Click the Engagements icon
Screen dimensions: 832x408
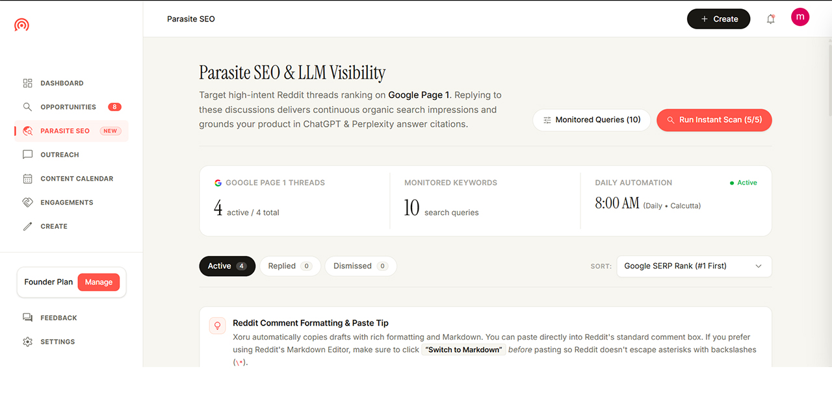tap(27, 203)
